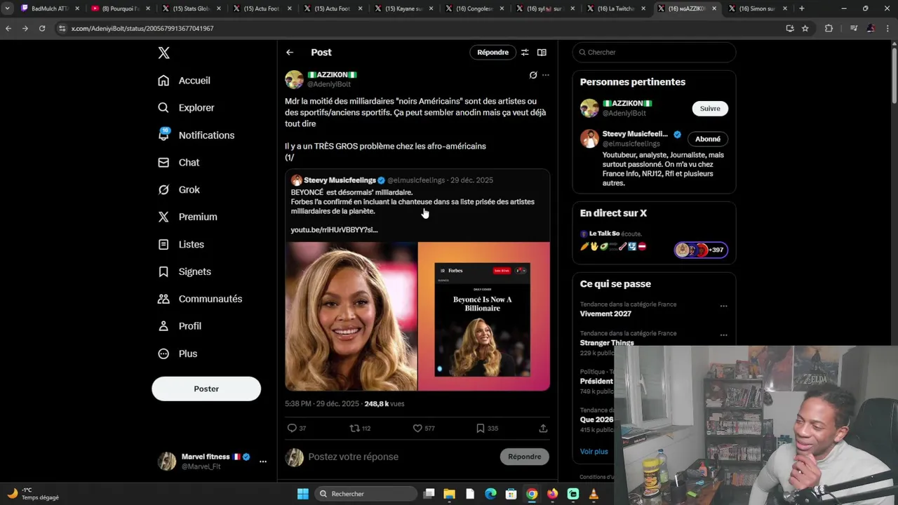
Task: Click the +397 listeners badge
Action: 701,250
